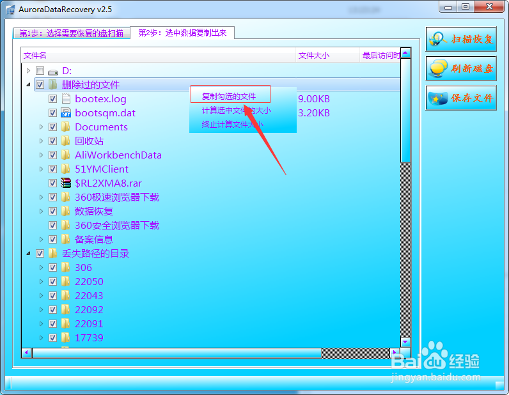The width and height of the screenshot is (509, 395).
Task: Click the AliWorkbenchData folder icon
Action: [x=66, y=155]
